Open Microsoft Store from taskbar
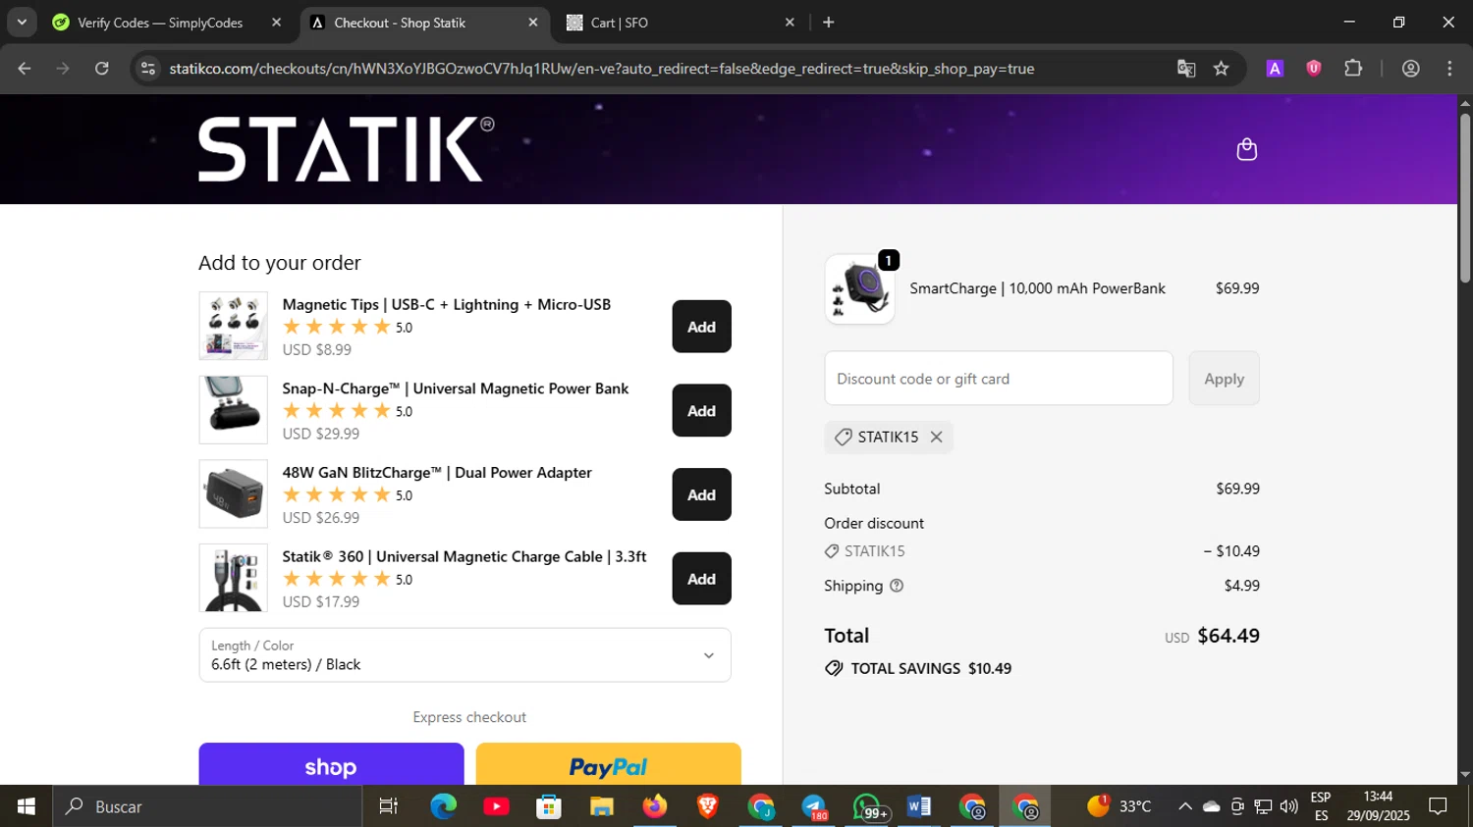The width and height of the screenshot is (1473, 827). pos(549,806)
